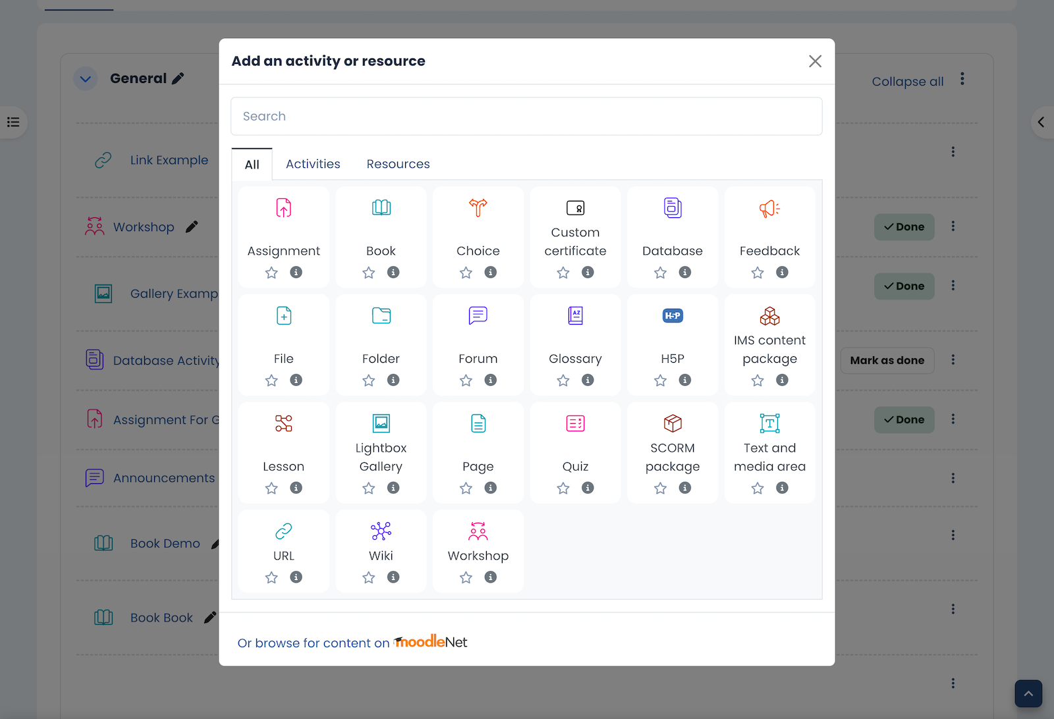The height and width of the screenshot is (719, 1054).
Task: Click the activity search field
Action: 526,117
